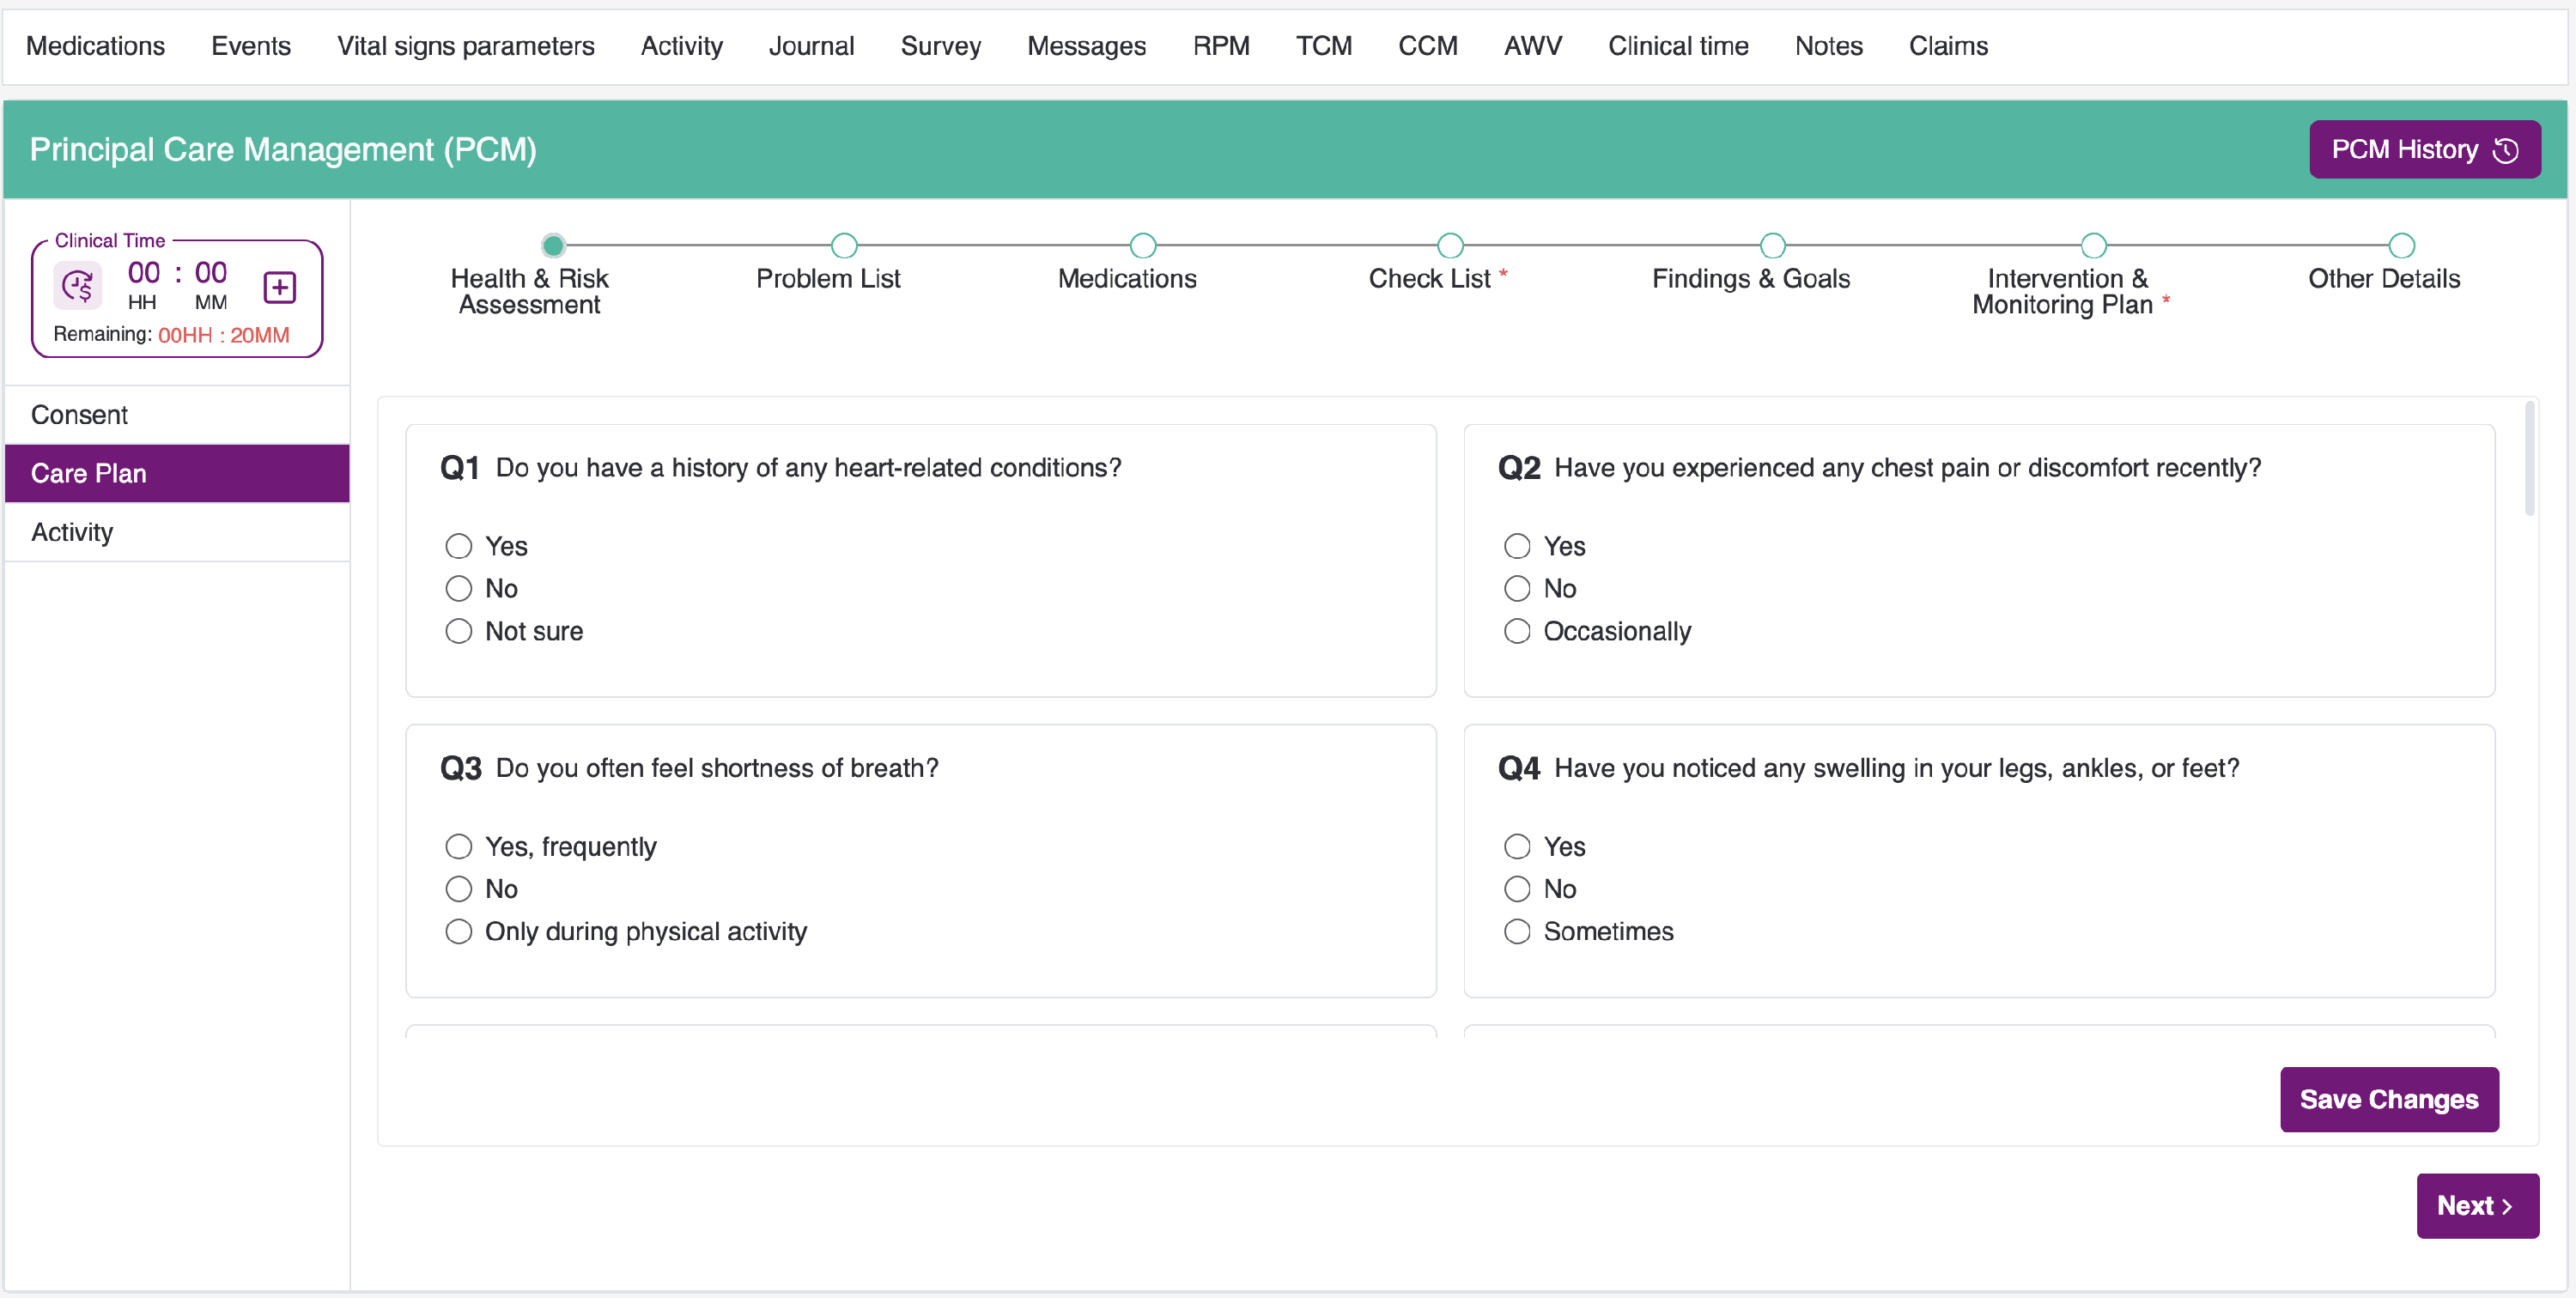Select Sometimes for leg swelling question

[1516, 931]
